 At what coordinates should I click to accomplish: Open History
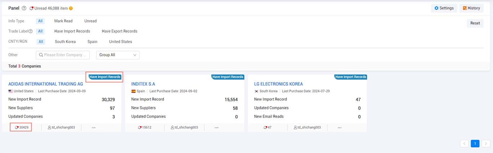[x=471, y=8]
